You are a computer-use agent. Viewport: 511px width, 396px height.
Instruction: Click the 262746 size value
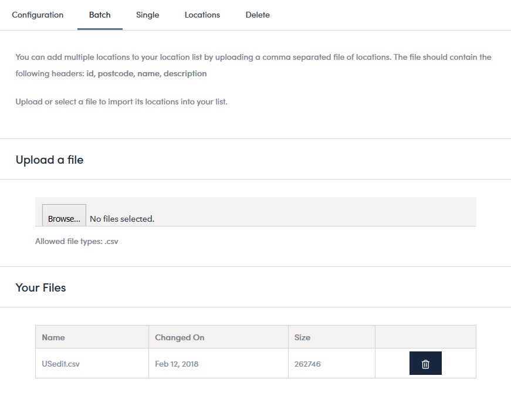click(x=307, y=364)
